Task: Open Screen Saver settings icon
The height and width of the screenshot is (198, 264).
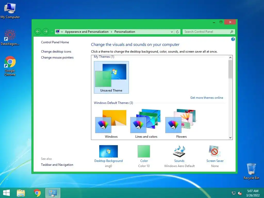Action: [x=215, y=151]
